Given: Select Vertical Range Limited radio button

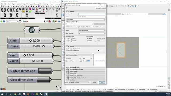Looking at the screenshot, I should (x=88, y=41).
